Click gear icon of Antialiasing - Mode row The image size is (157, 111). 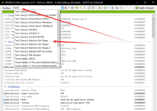click(5, 100)
